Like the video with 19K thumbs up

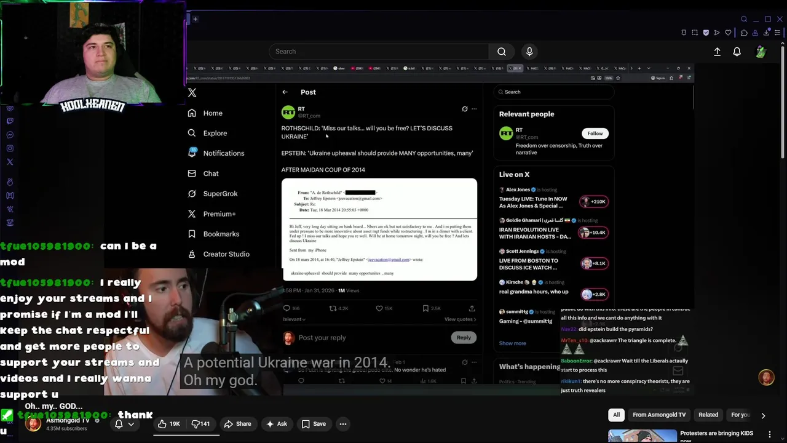[168, 424]
